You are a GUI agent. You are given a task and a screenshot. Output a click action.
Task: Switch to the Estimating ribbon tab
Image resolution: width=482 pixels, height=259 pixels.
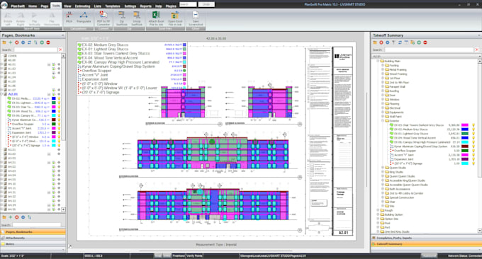[82, 6]
